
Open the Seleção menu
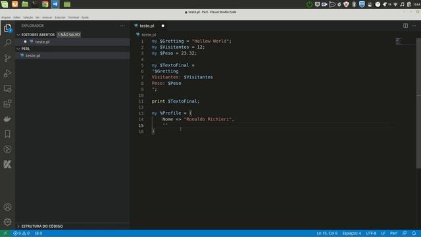pos(28,18)
